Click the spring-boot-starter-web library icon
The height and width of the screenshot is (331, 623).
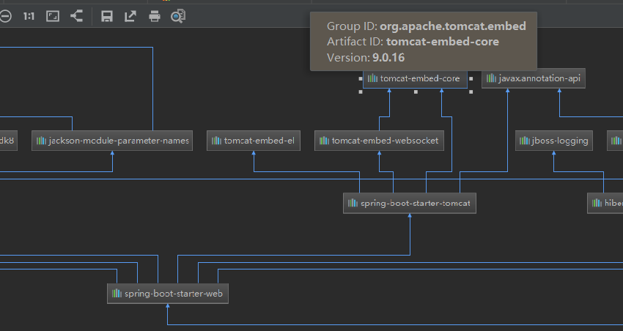click(x=117, y=294)
